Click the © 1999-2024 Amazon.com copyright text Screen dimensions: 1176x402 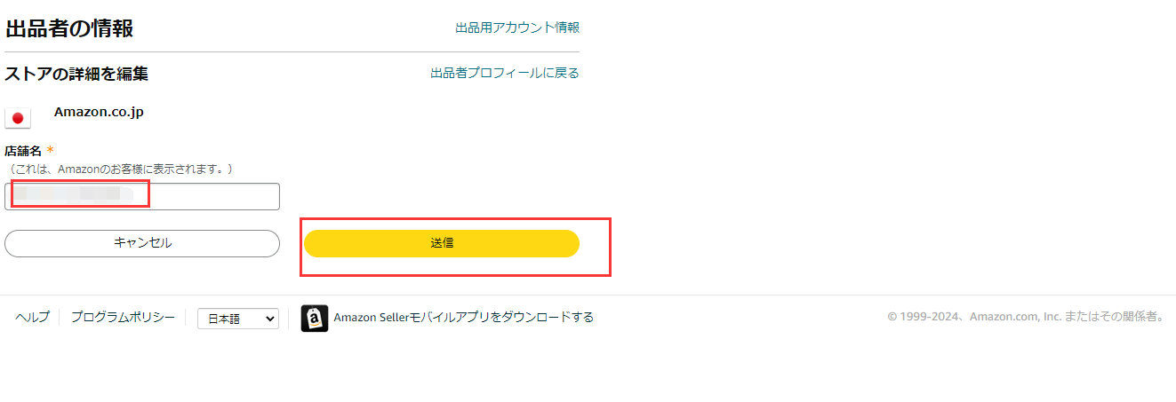pyautogui.click(x=1026, y=317)
